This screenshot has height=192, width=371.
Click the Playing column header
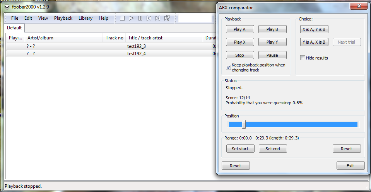tap(15, 38)
